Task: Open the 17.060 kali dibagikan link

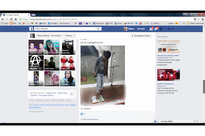Action: [x=89, y=119]
